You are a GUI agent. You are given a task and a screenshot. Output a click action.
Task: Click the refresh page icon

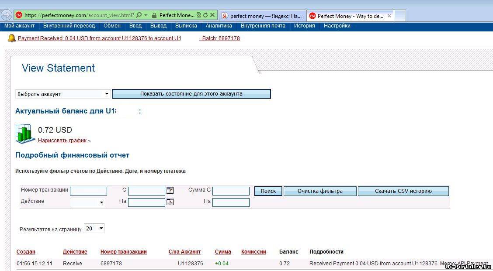(x=205, y=15)
